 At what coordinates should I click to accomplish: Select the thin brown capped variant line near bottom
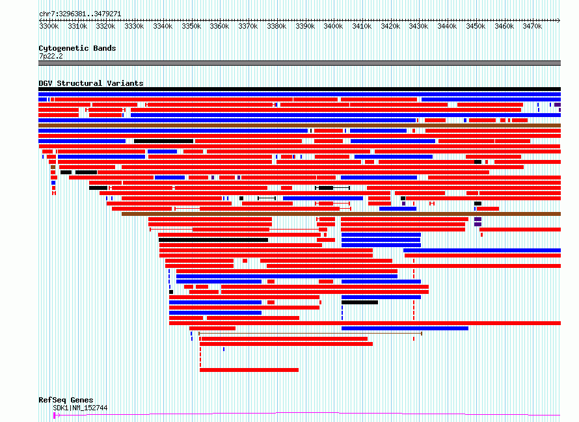(310, 334)
